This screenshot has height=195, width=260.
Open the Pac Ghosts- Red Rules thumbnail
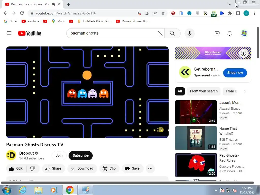tap(196, 165)
